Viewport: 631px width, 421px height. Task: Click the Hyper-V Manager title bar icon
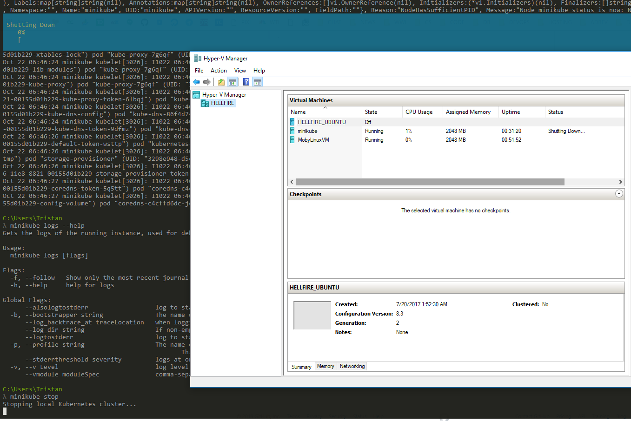pyautogui.click(x=198, y=59)
